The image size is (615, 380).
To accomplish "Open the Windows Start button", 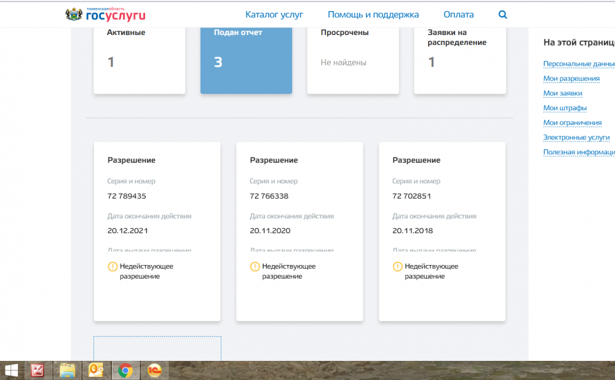I will click(11, 370).
